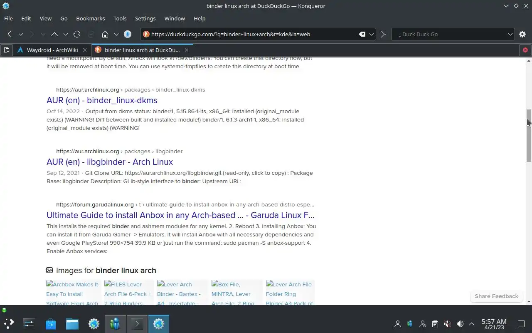The image size is (532, 333).
Task: Open the Box File, MINTRA thumbnail
Action: [x=236, y=293]
